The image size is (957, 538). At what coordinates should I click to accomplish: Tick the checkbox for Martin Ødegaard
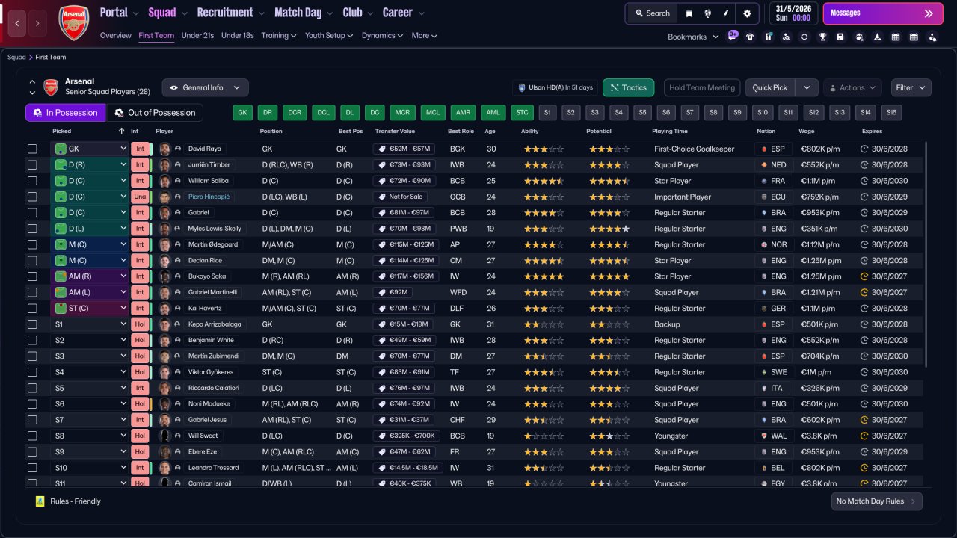click(32, 244)
